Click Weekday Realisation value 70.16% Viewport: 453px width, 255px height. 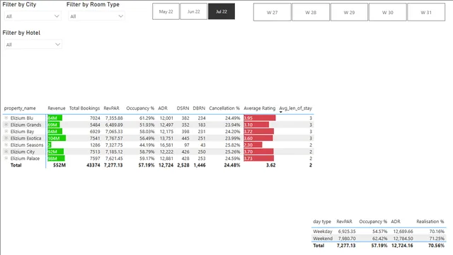click(x=437, y=232)
